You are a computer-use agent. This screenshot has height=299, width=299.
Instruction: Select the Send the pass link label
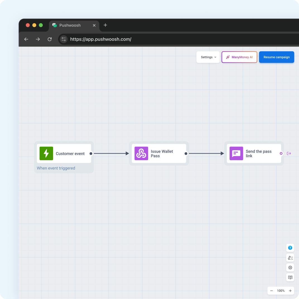pyautogui.click(x=258, y=153)
